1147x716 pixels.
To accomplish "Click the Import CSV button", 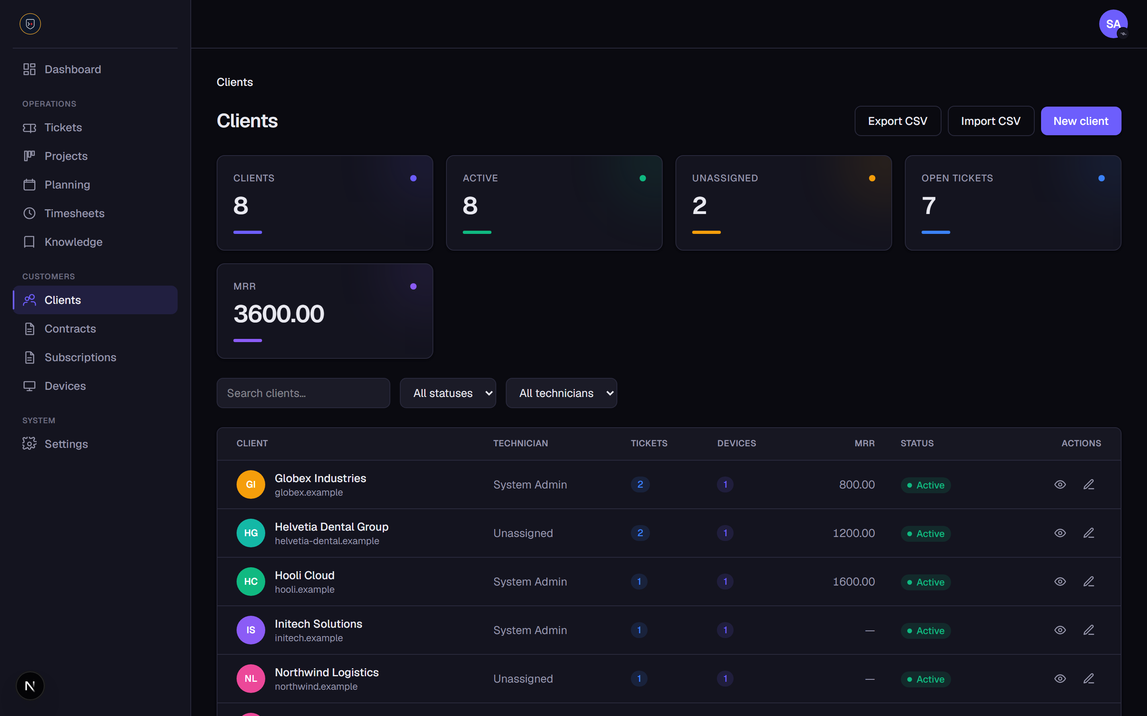I will point(990,121).
